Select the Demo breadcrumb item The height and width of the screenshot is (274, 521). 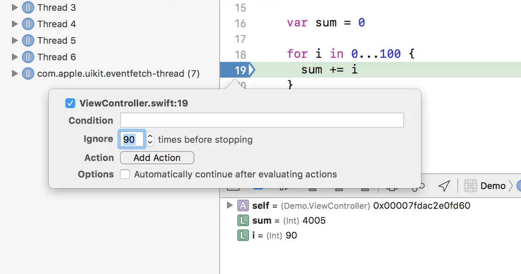493,186
